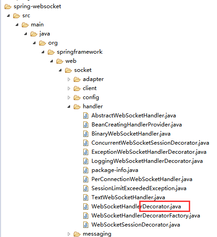
Task: Collapse the web folder node
Action: [51, 61]
